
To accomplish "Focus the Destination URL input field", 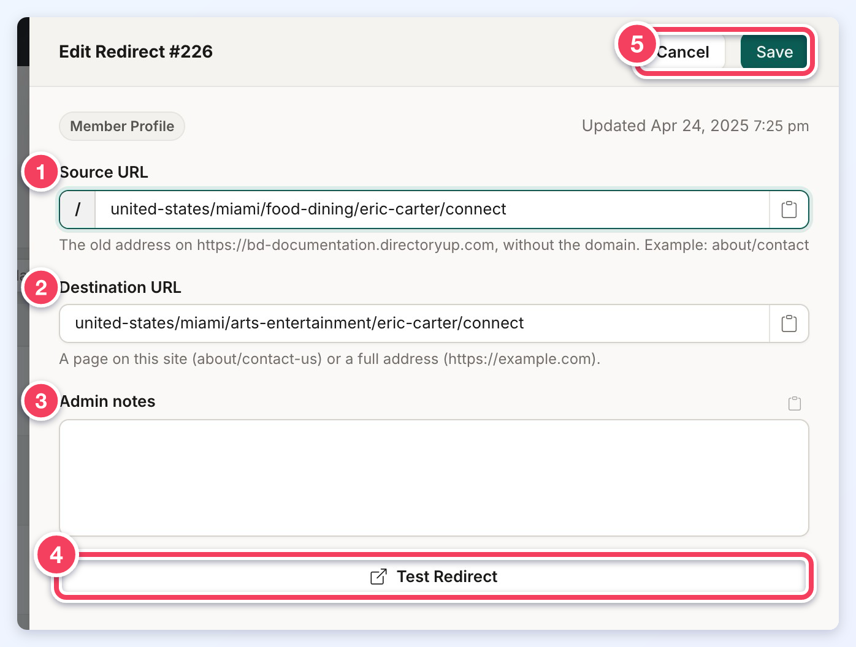I will (415, 323).
